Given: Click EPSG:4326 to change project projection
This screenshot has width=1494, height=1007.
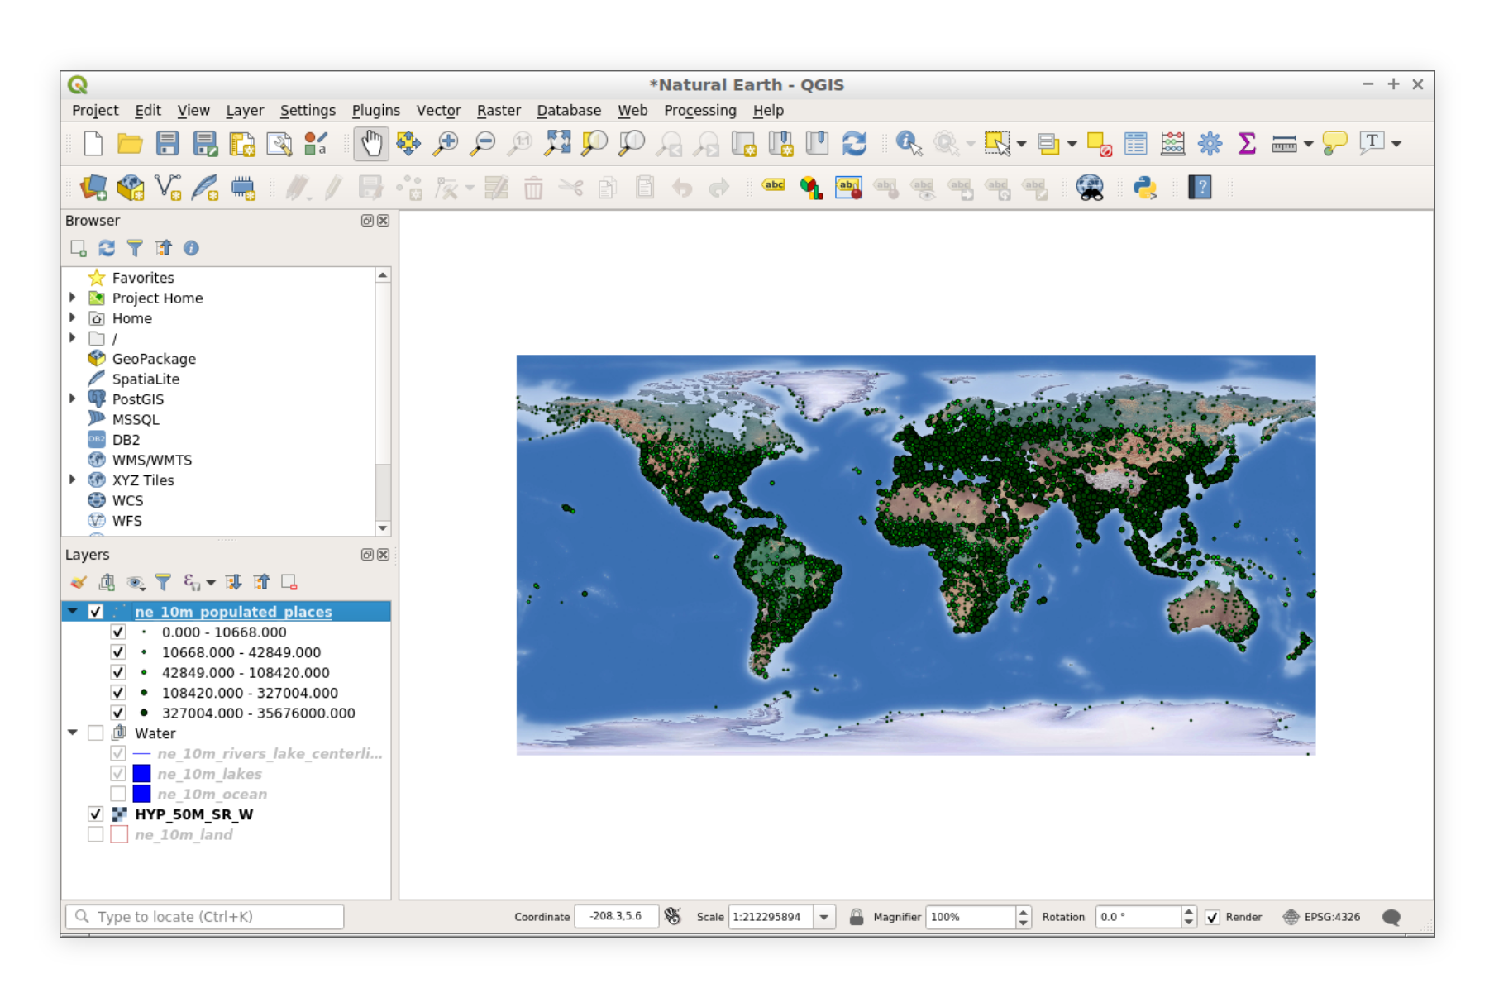Looking at the screenshot, I should point(1331,916).
